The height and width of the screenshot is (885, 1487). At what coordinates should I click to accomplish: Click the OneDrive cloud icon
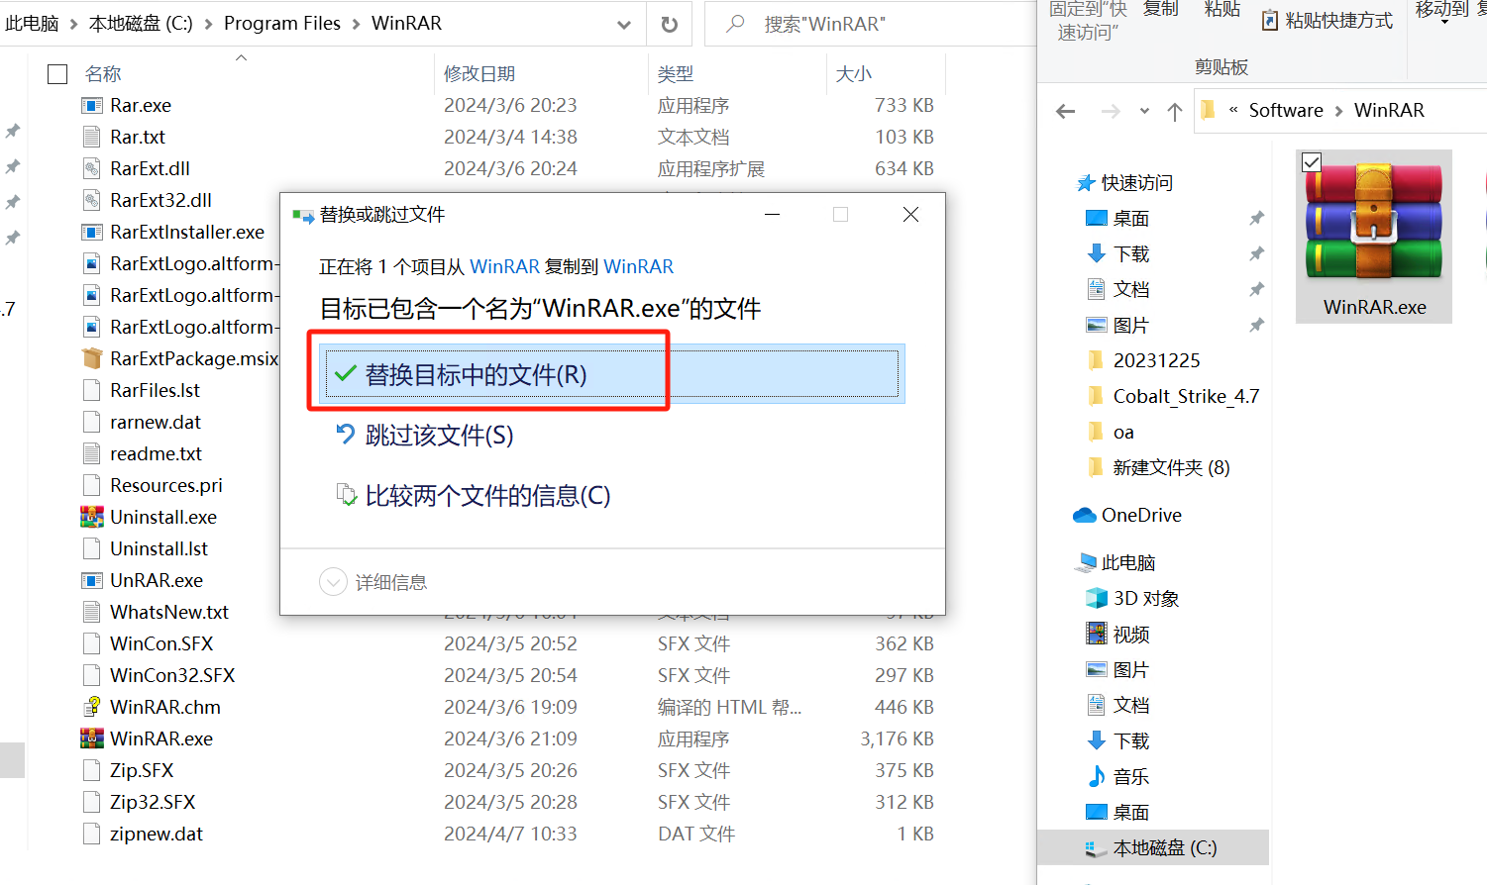(1085, 515)
